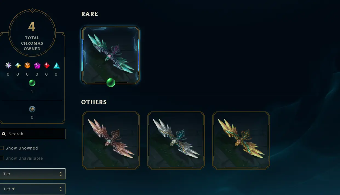Open the Tier ▼ sort dropdown
Screen dimensions: 340x195
[33, 189]
